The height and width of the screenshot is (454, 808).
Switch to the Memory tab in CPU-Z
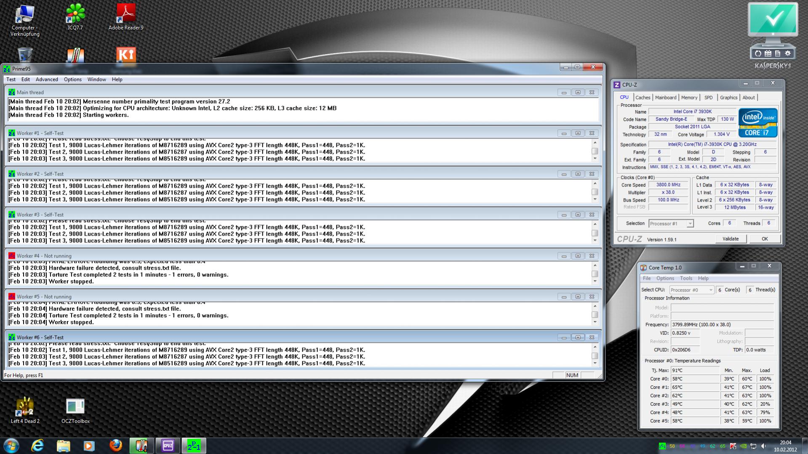pos(689,98)
